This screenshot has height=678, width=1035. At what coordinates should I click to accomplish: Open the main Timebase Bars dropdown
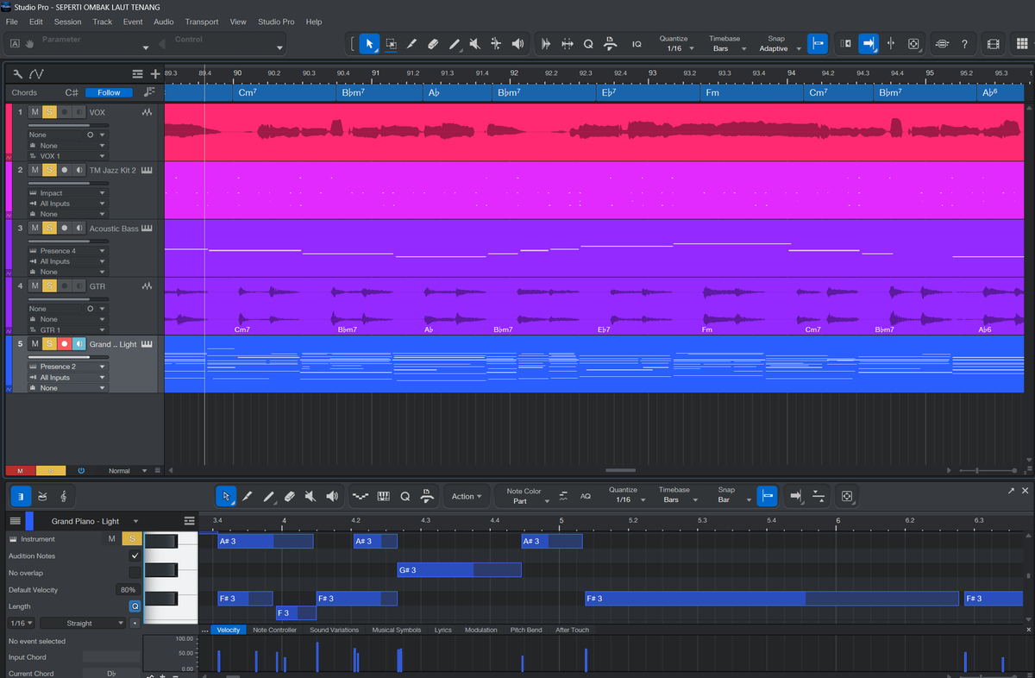pos(729,49)
